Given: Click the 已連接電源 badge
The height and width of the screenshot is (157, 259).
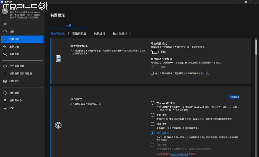Looking at the screenshot, I should pos(234,97).
